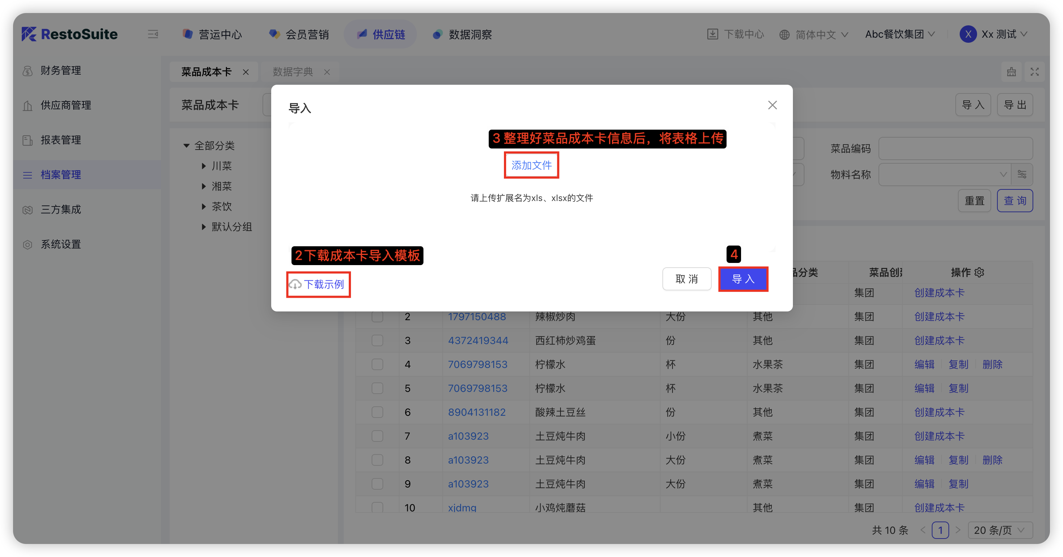Click the fullscreen expand icon at top right
Image resolution: width=1063 pixels, height=557 pixels.
coord(1034,72)
